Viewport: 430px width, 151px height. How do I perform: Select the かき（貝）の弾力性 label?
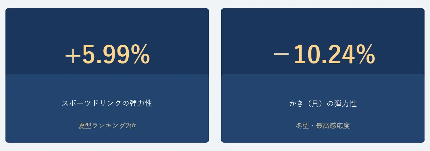click(x=323, y=103)
